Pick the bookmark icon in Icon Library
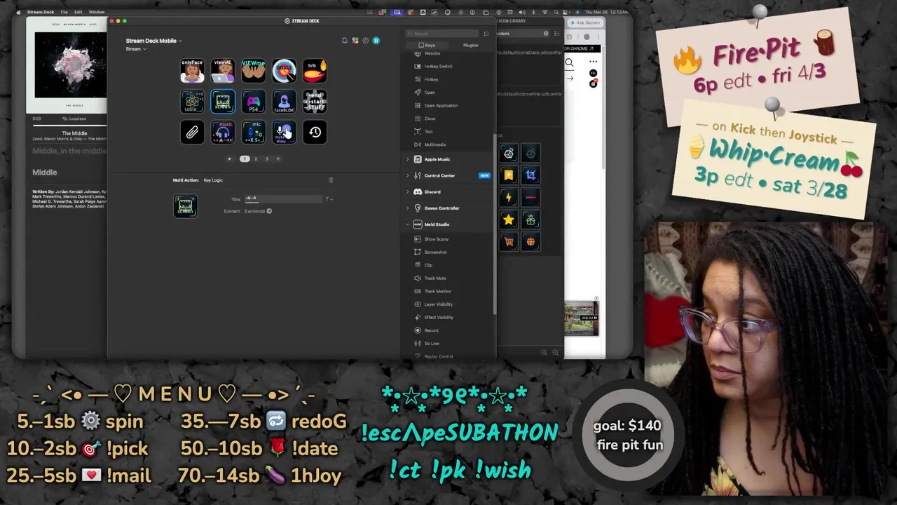The width and height of the screenshot is (897, 505). [x=509, y=175]
